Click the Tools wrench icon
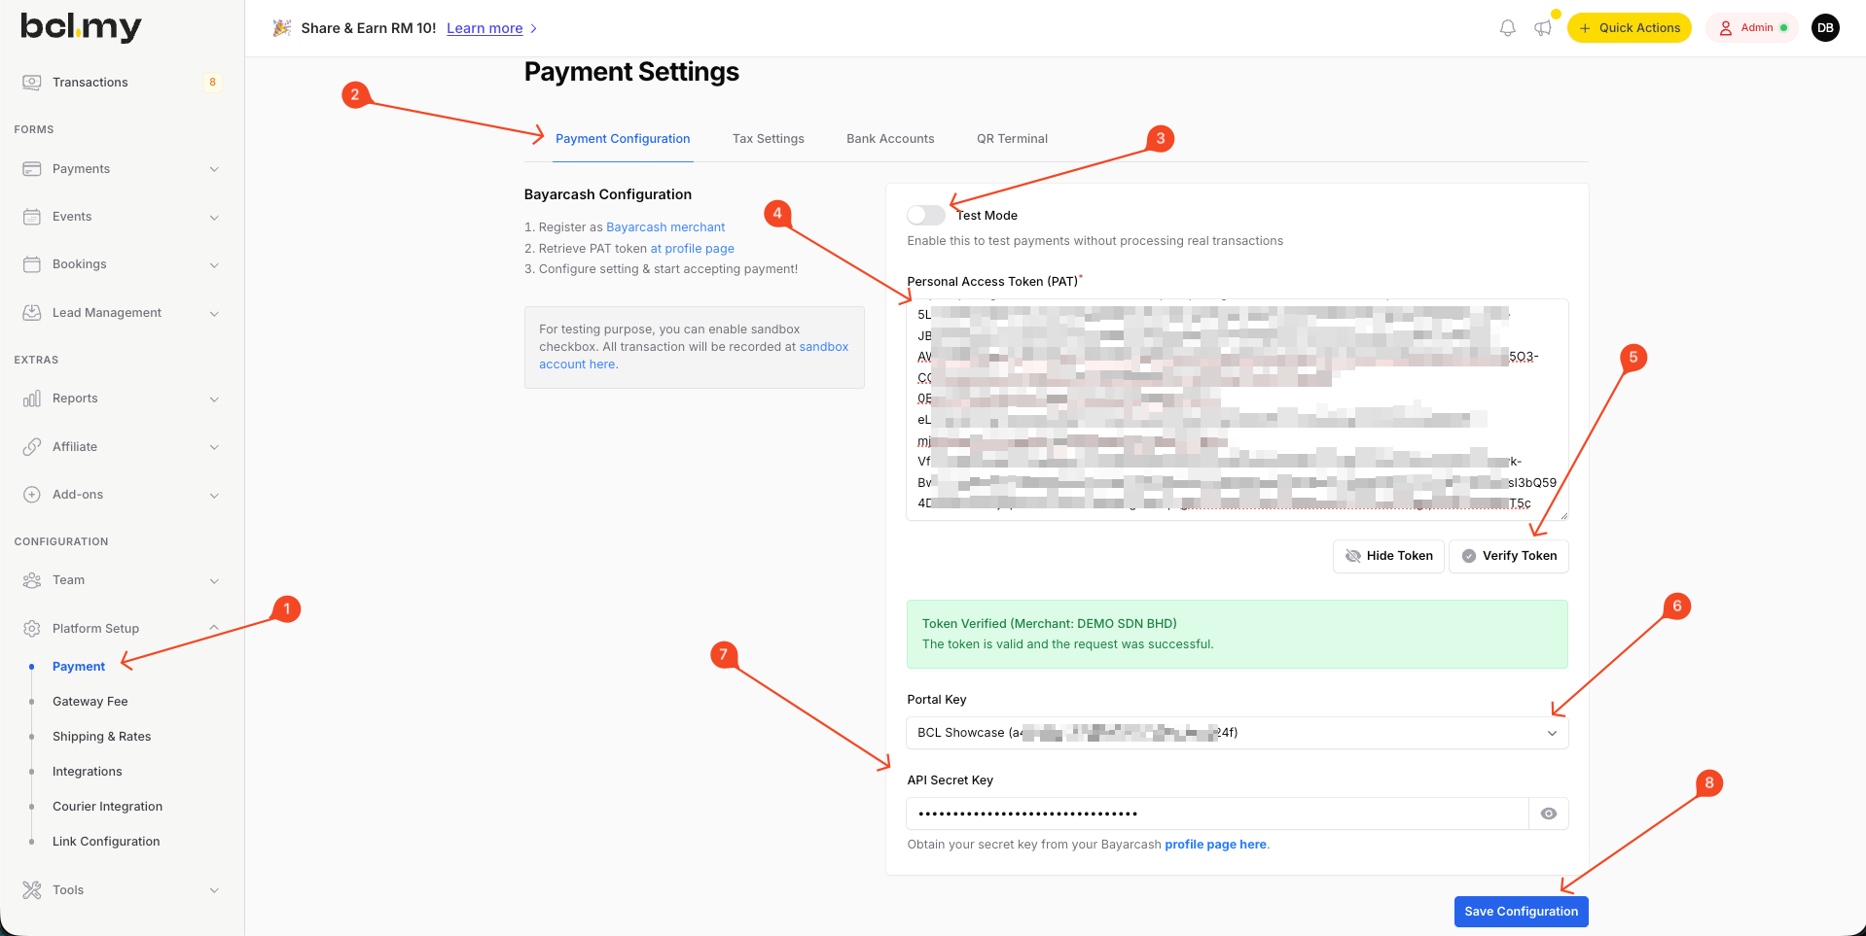The width and height of the screenshot is (1866, 936). pos(32,890)
